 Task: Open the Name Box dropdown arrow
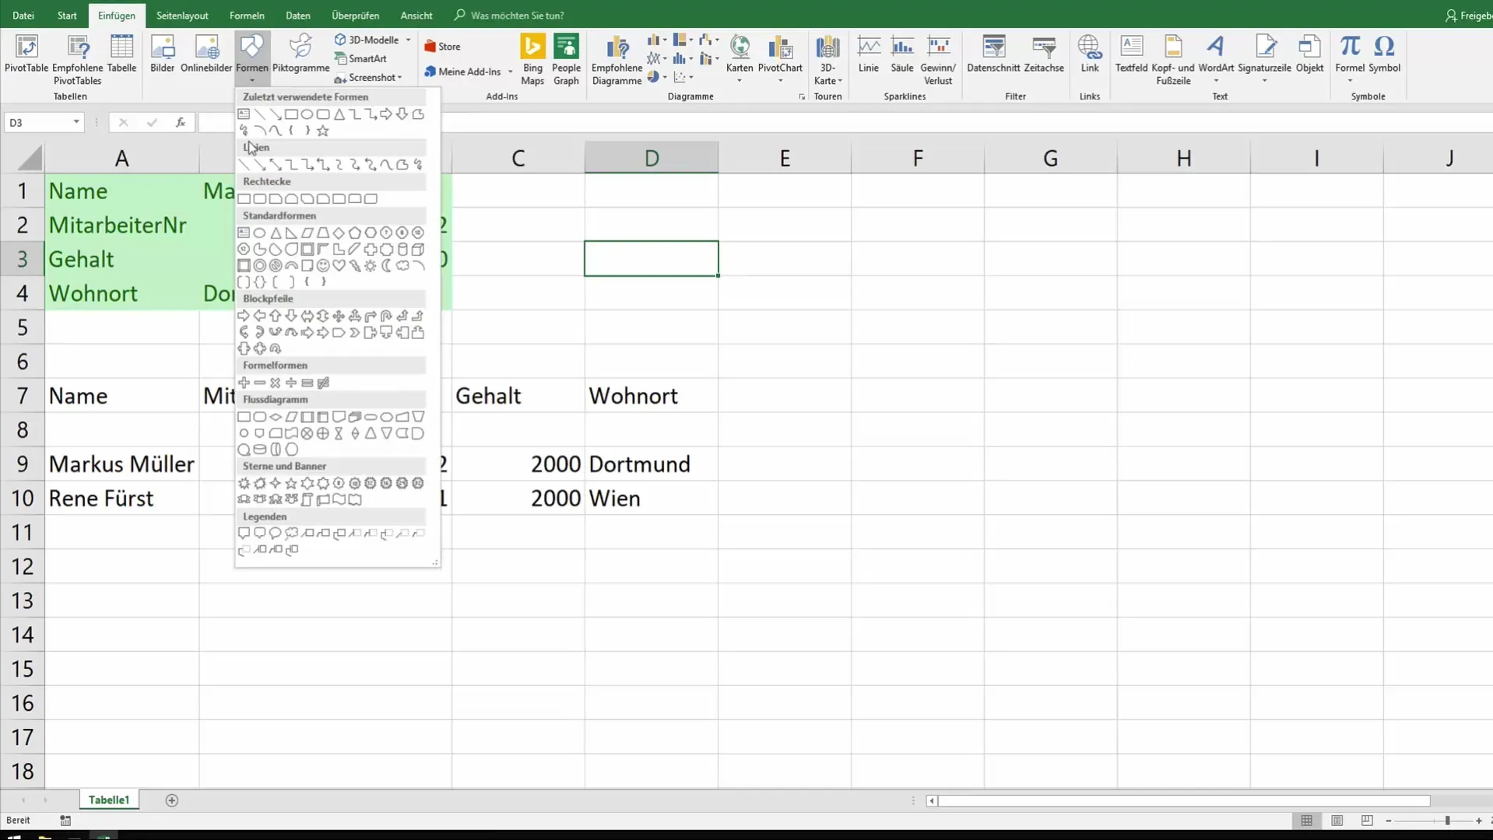point(76,122)
